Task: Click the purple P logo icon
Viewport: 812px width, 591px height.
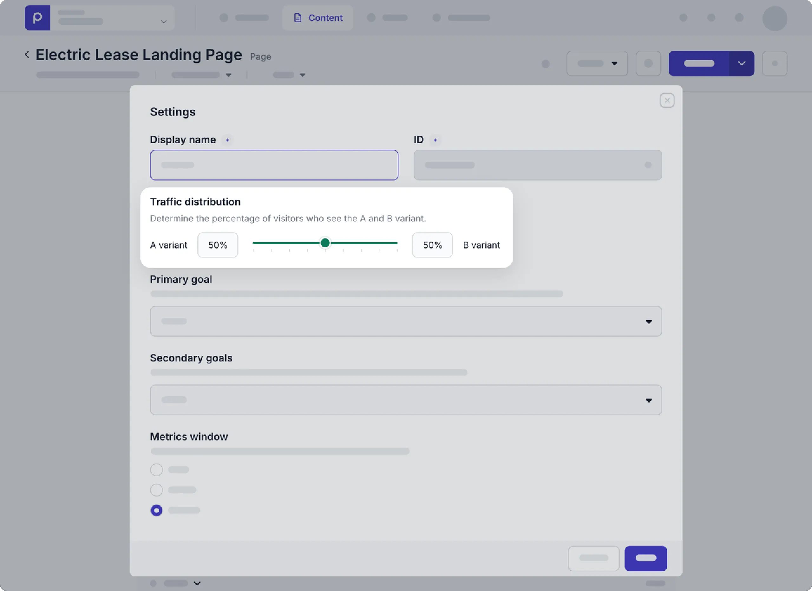Action: (x=37, y=18)
